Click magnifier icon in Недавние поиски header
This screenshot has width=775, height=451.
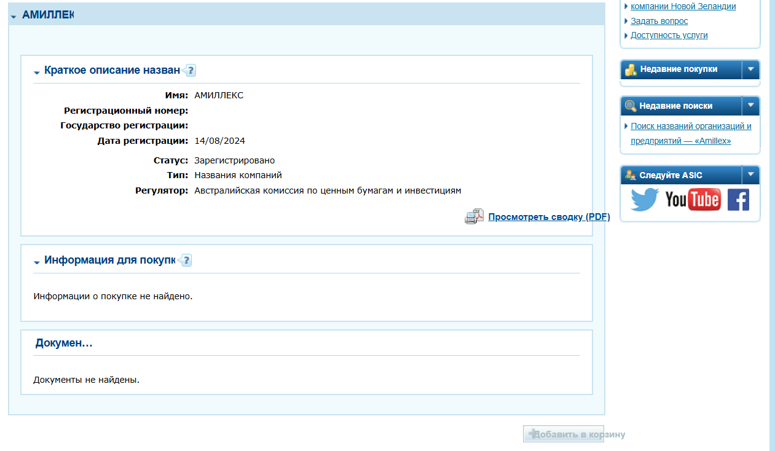coord(631,106)
